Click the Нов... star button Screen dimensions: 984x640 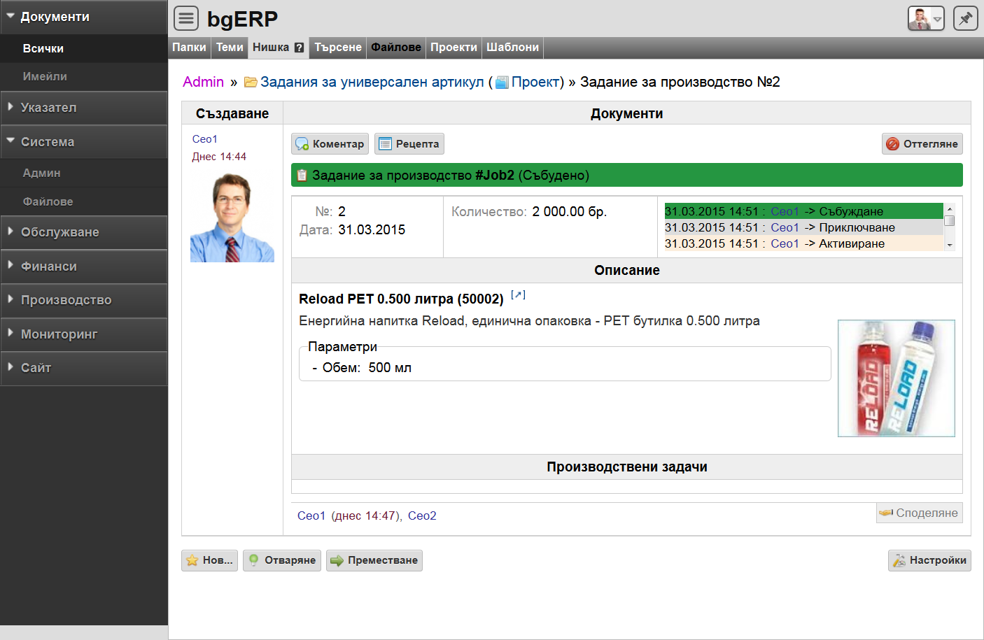click(209, 560)
